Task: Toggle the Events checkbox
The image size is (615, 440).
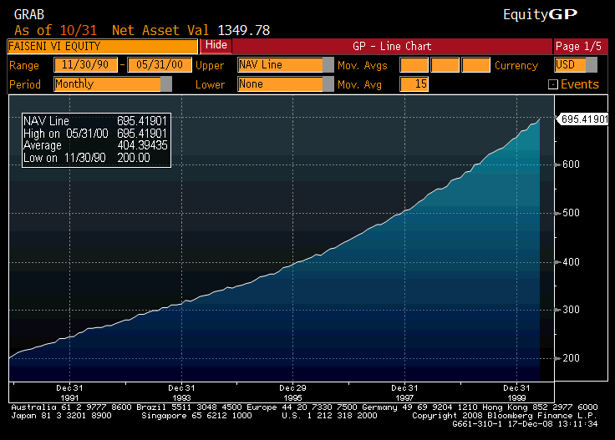Action: point(552,84)
